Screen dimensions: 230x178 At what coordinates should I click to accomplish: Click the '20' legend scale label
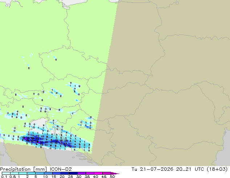[62, 177]
